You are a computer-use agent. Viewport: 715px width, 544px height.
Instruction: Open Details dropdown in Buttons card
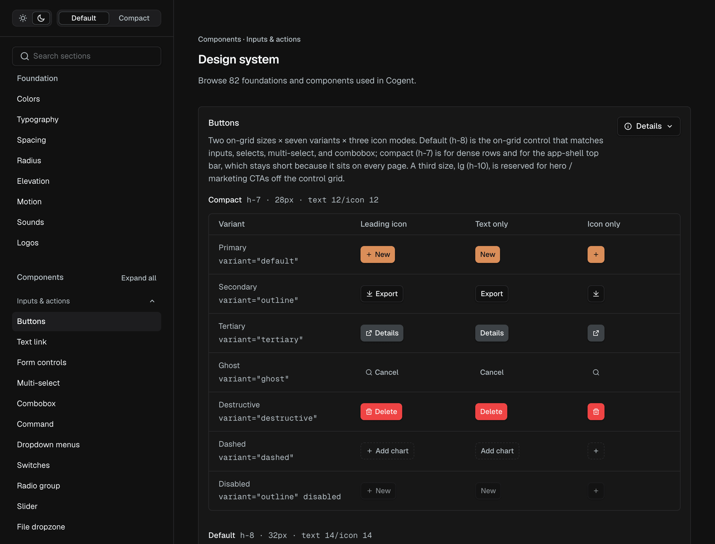648,126
